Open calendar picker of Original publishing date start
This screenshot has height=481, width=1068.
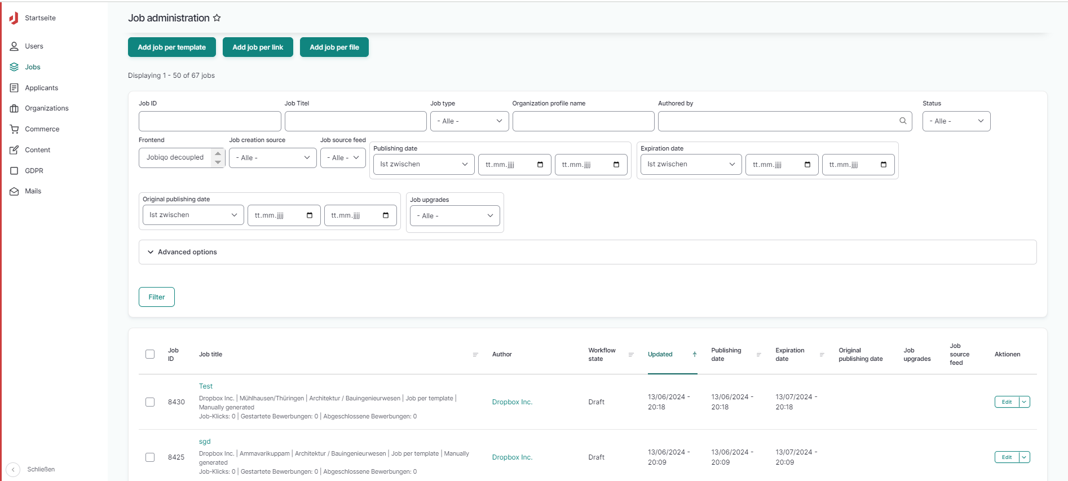(310, 215)
